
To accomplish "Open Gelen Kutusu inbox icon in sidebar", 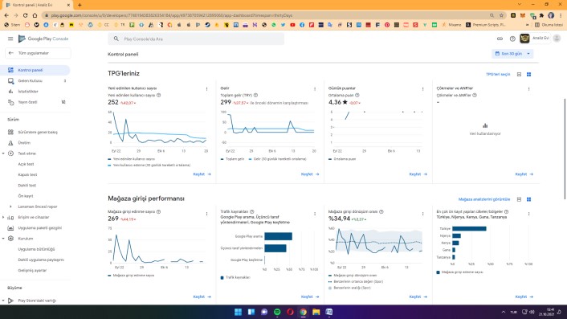I will point(10,80).
